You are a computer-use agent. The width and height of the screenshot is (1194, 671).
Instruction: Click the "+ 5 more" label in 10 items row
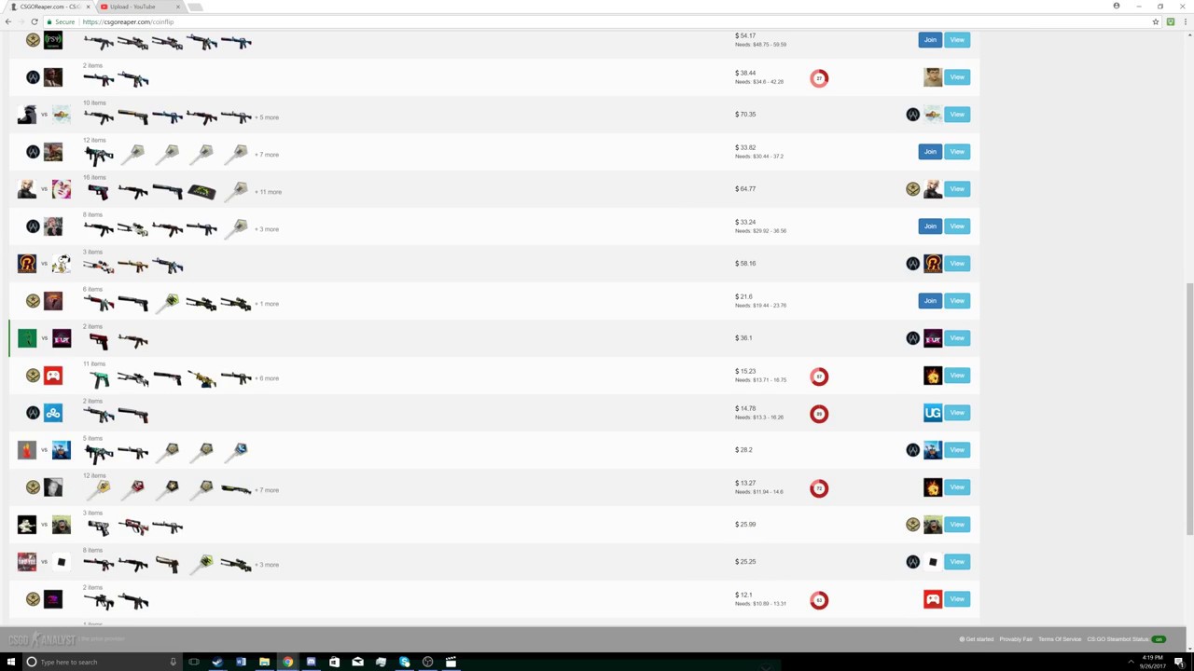(x=267, y=117)
